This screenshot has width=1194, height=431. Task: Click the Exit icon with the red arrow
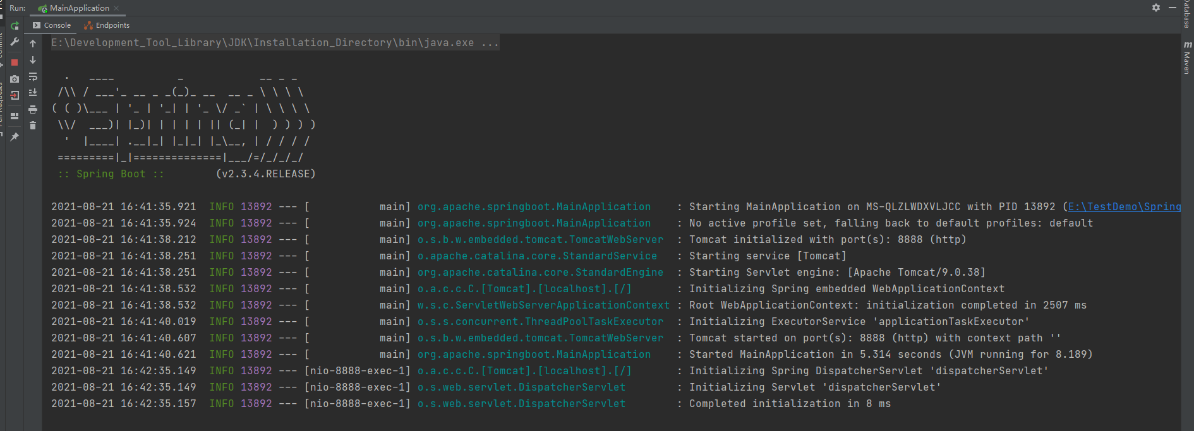15,95
